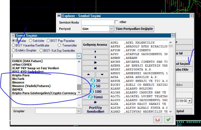Viewport: 201px width, 130px height.
Task: Select AKGRT AKSIGORTA row
Action: pyautogui.click(x=139, y=69)
